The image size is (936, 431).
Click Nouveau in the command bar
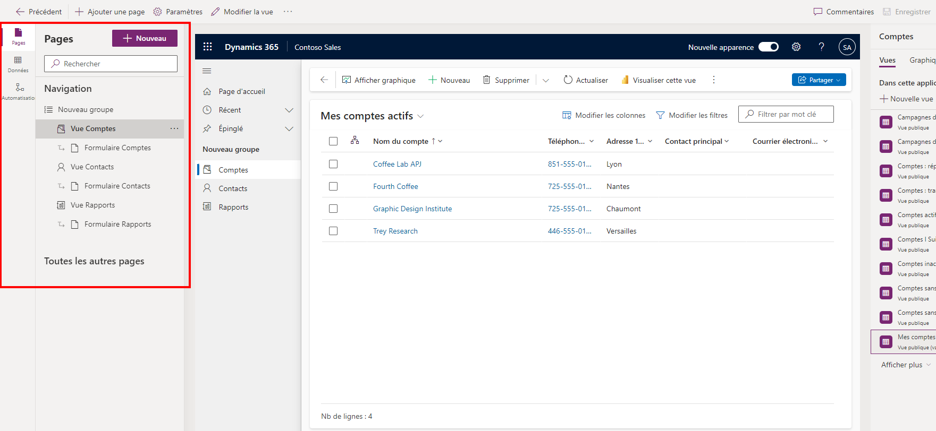449,80
